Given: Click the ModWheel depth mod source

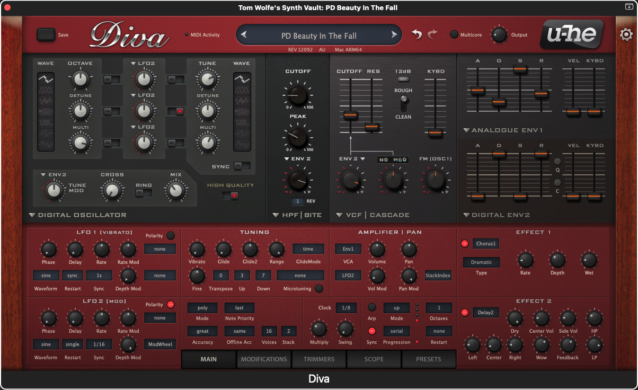Looking at the screenshot, I should coord(160,344).
